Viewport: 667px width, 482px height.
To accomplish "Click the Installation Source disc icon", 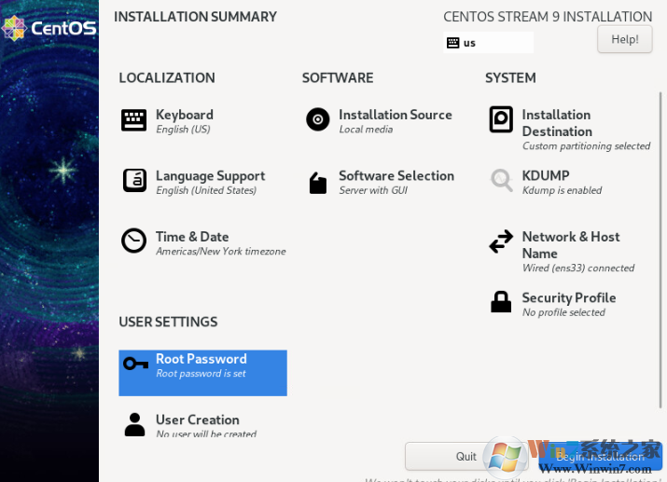I will coord(317,120).
